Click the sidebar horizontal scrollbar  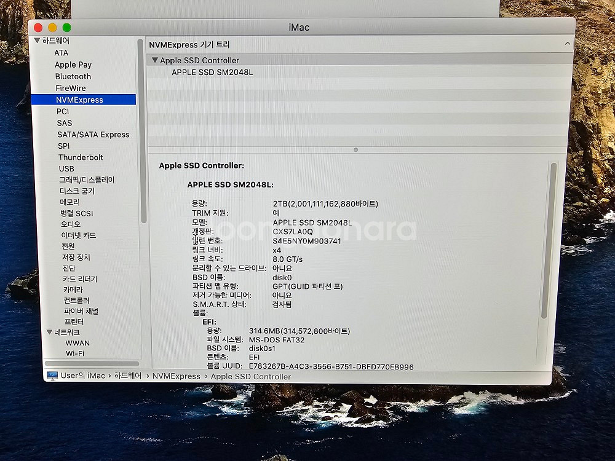pos(92,364)
